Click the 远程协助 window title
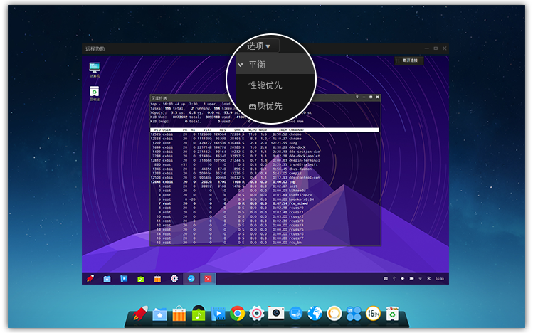This screenshot has height=333, width=533. tap(95, 48)
